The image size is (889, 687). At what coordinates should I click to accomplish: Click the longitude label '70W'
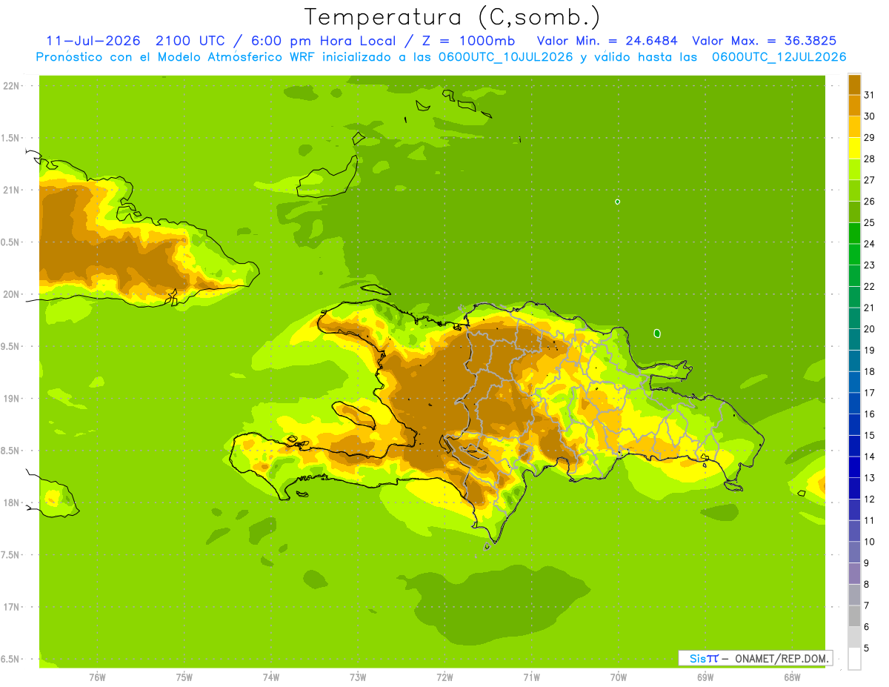[619, 677]
